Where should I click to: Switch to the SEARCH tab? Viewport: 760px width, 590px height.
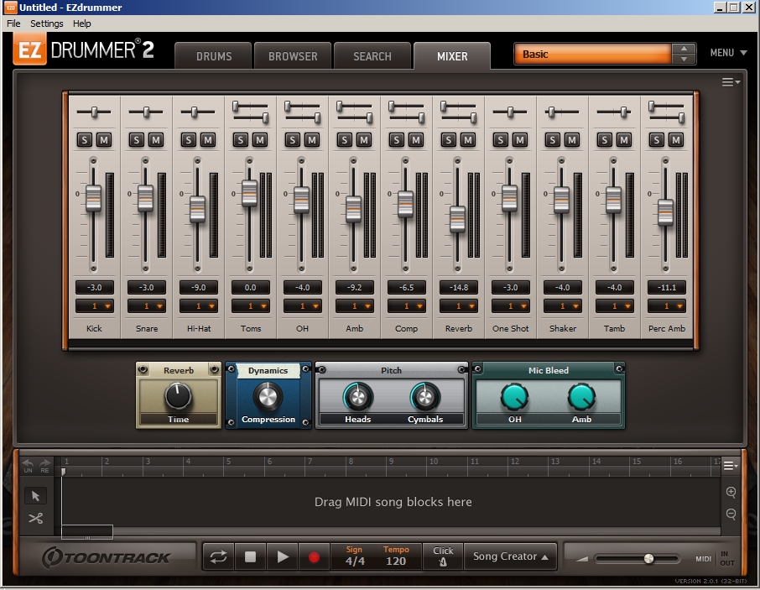[x=372, y=56]
